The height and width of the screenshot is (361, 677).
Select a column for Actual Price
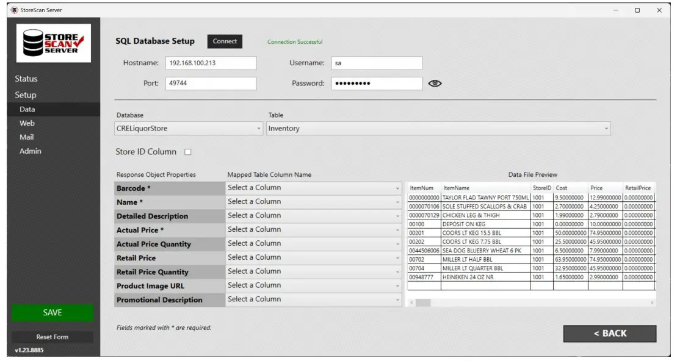[313, 230]
